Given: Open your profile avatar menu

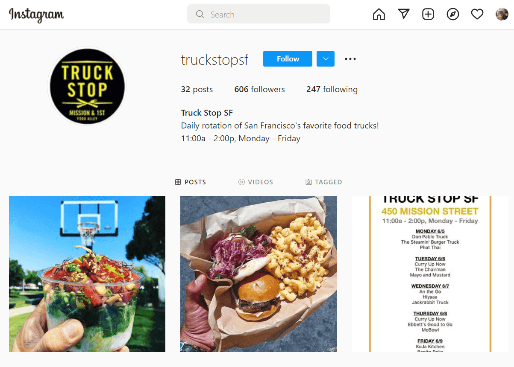Looking at the screenshot, I should click(x=502, y=15).
